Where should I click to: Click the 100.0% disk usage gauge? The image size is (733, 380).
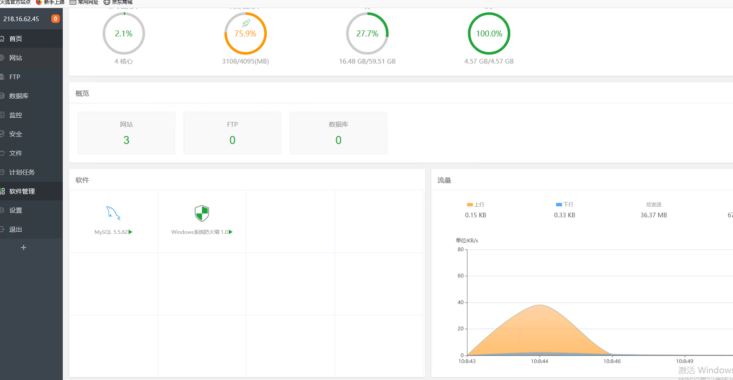click(x=489, y=33)
